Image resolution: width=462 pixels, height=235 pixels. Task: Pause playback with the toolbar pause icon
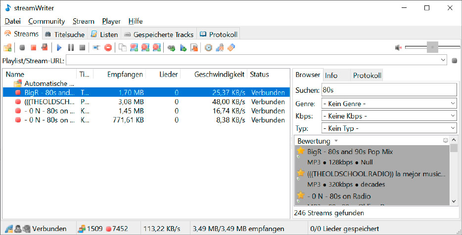pyautogui.click(x=71, y=48)
